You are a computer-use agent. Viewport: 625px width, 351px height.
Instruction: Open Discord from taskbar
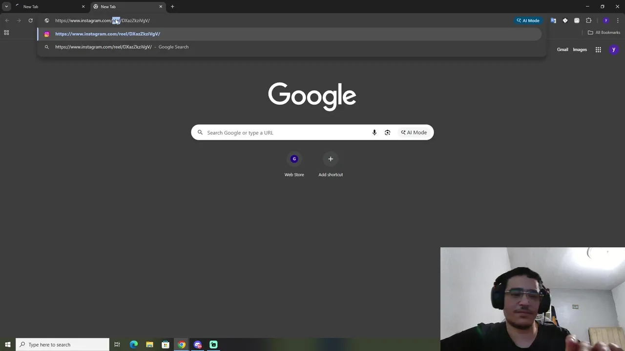pyautogui.click(x=198, y=345)
